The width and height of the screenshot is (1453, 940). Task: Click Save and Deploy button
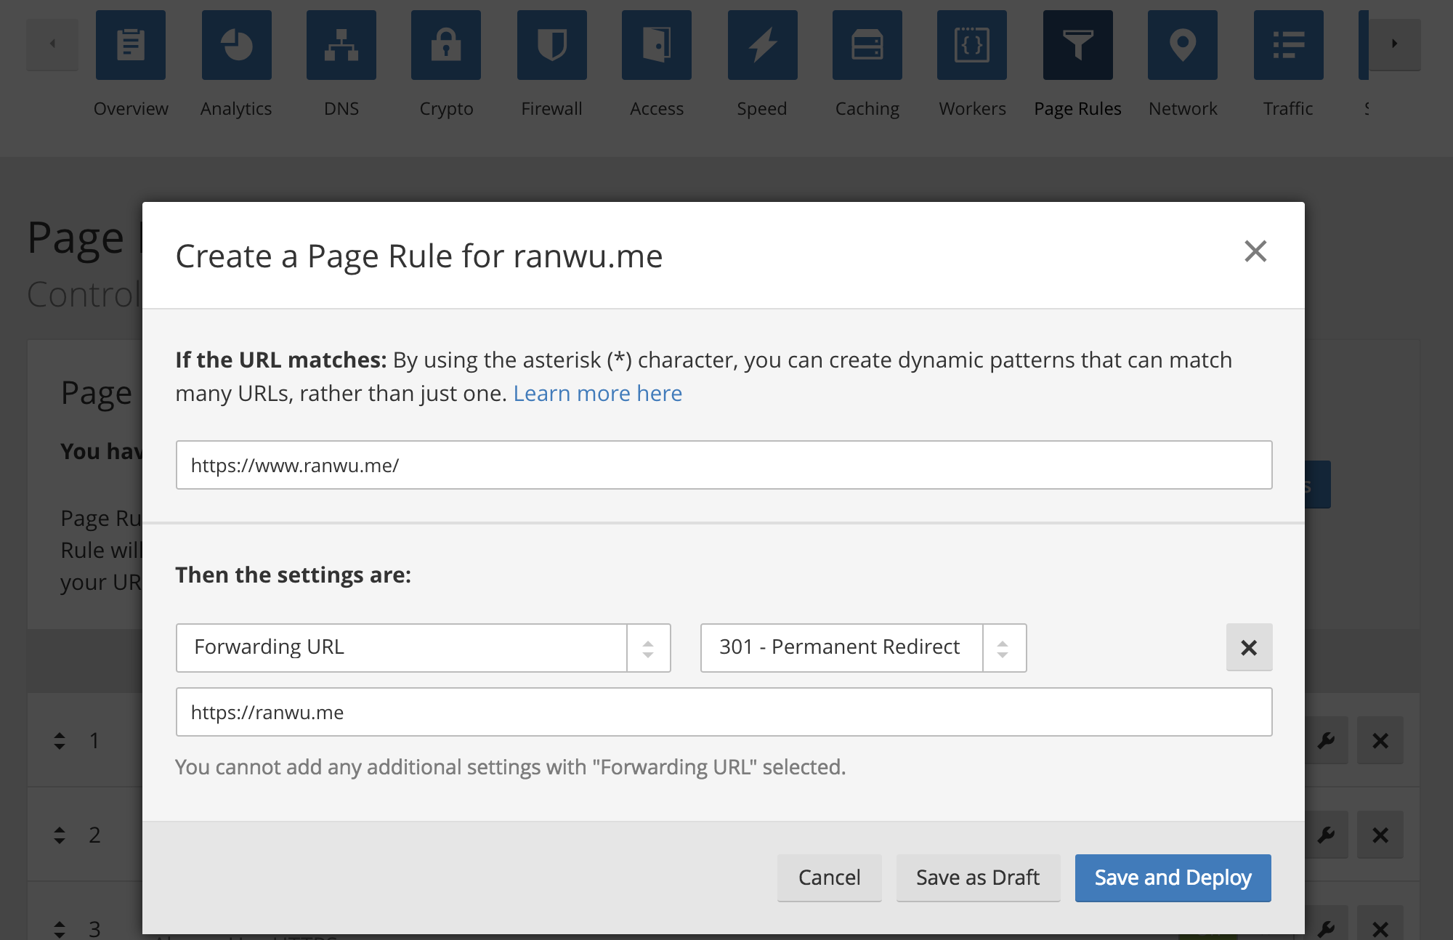[x=1173, y=878]
